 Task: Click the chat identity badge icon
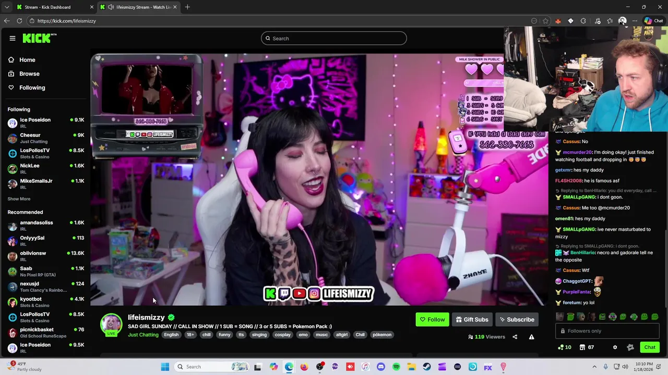pos(630,347)
